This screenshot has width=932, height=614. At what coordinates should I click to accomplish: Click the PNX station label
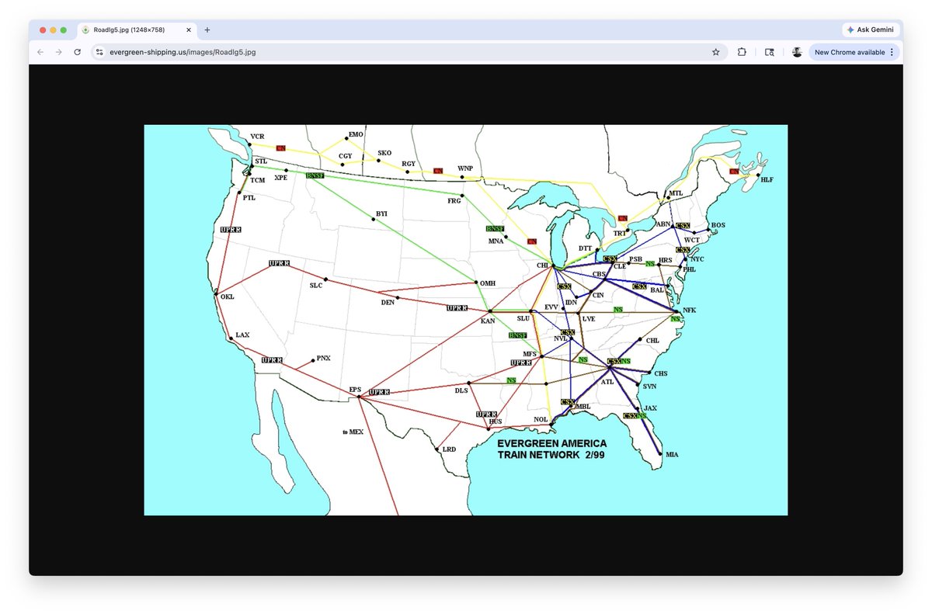pyautogui.click(x=324, y=358)
